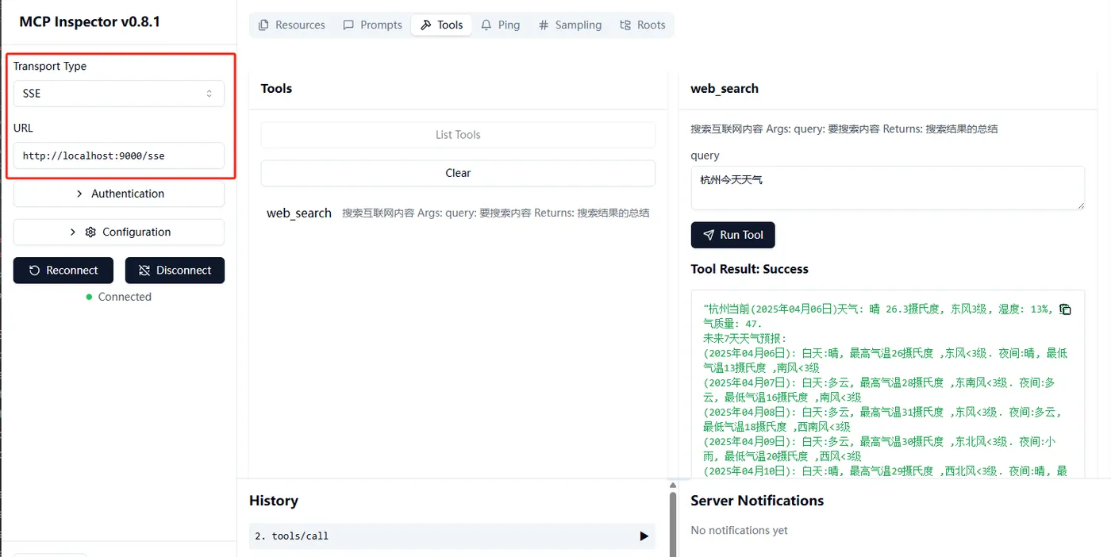1111x557 pixels.
Task: Click the Disconnect button
Action: pyautogui.click(x=175, y=271)
